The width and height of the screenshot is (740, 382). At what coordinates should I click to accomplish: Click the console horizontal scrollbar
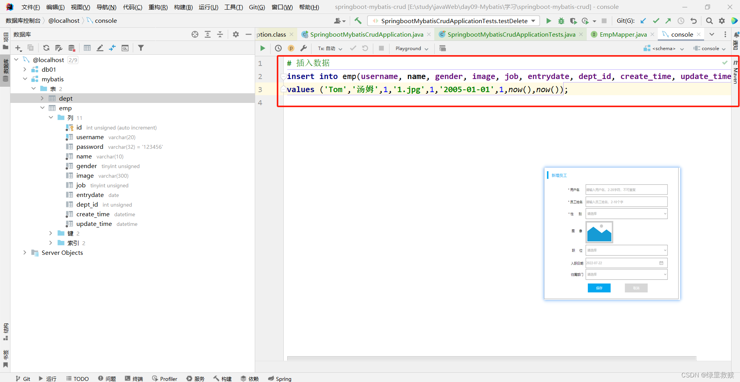490,358
